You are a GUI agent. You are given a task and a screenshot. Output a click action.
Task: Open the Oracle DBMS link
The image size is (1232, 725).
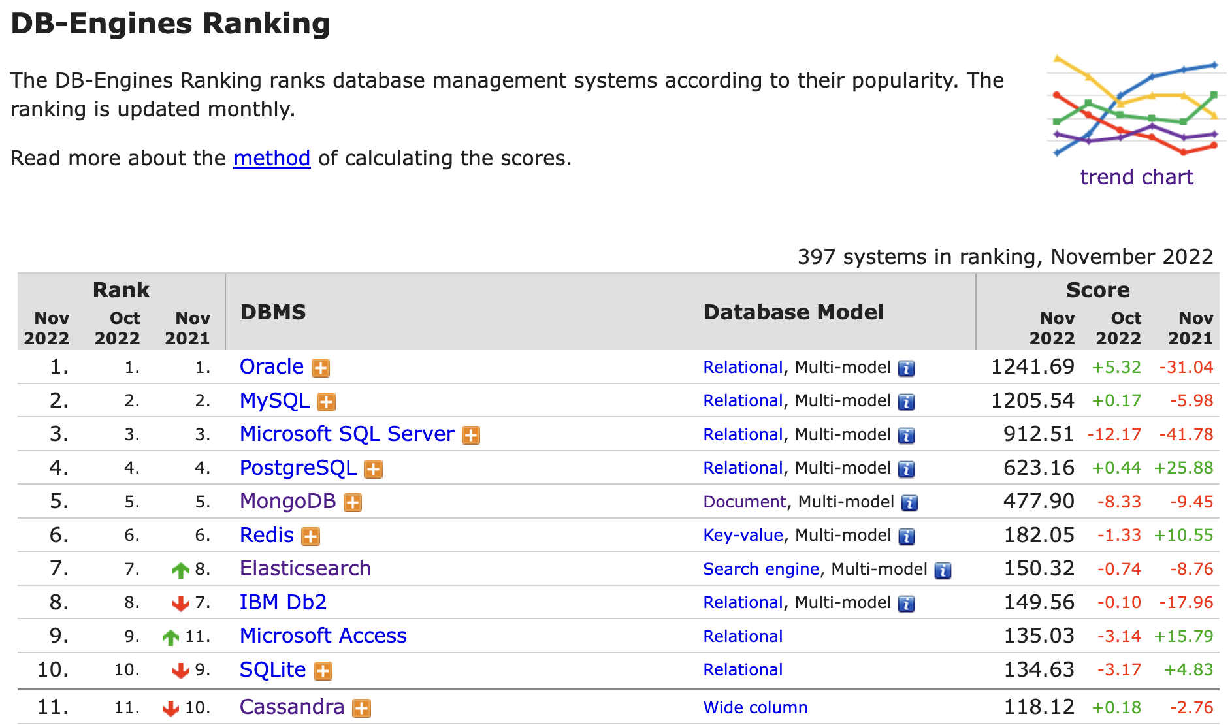(x=272, y=366)
